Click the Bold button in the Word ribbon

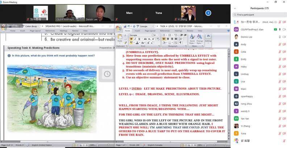131,39
